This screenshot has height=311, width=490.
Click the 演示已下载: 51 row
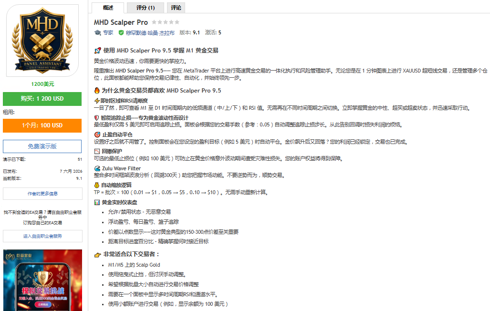(x=42, y=159)
